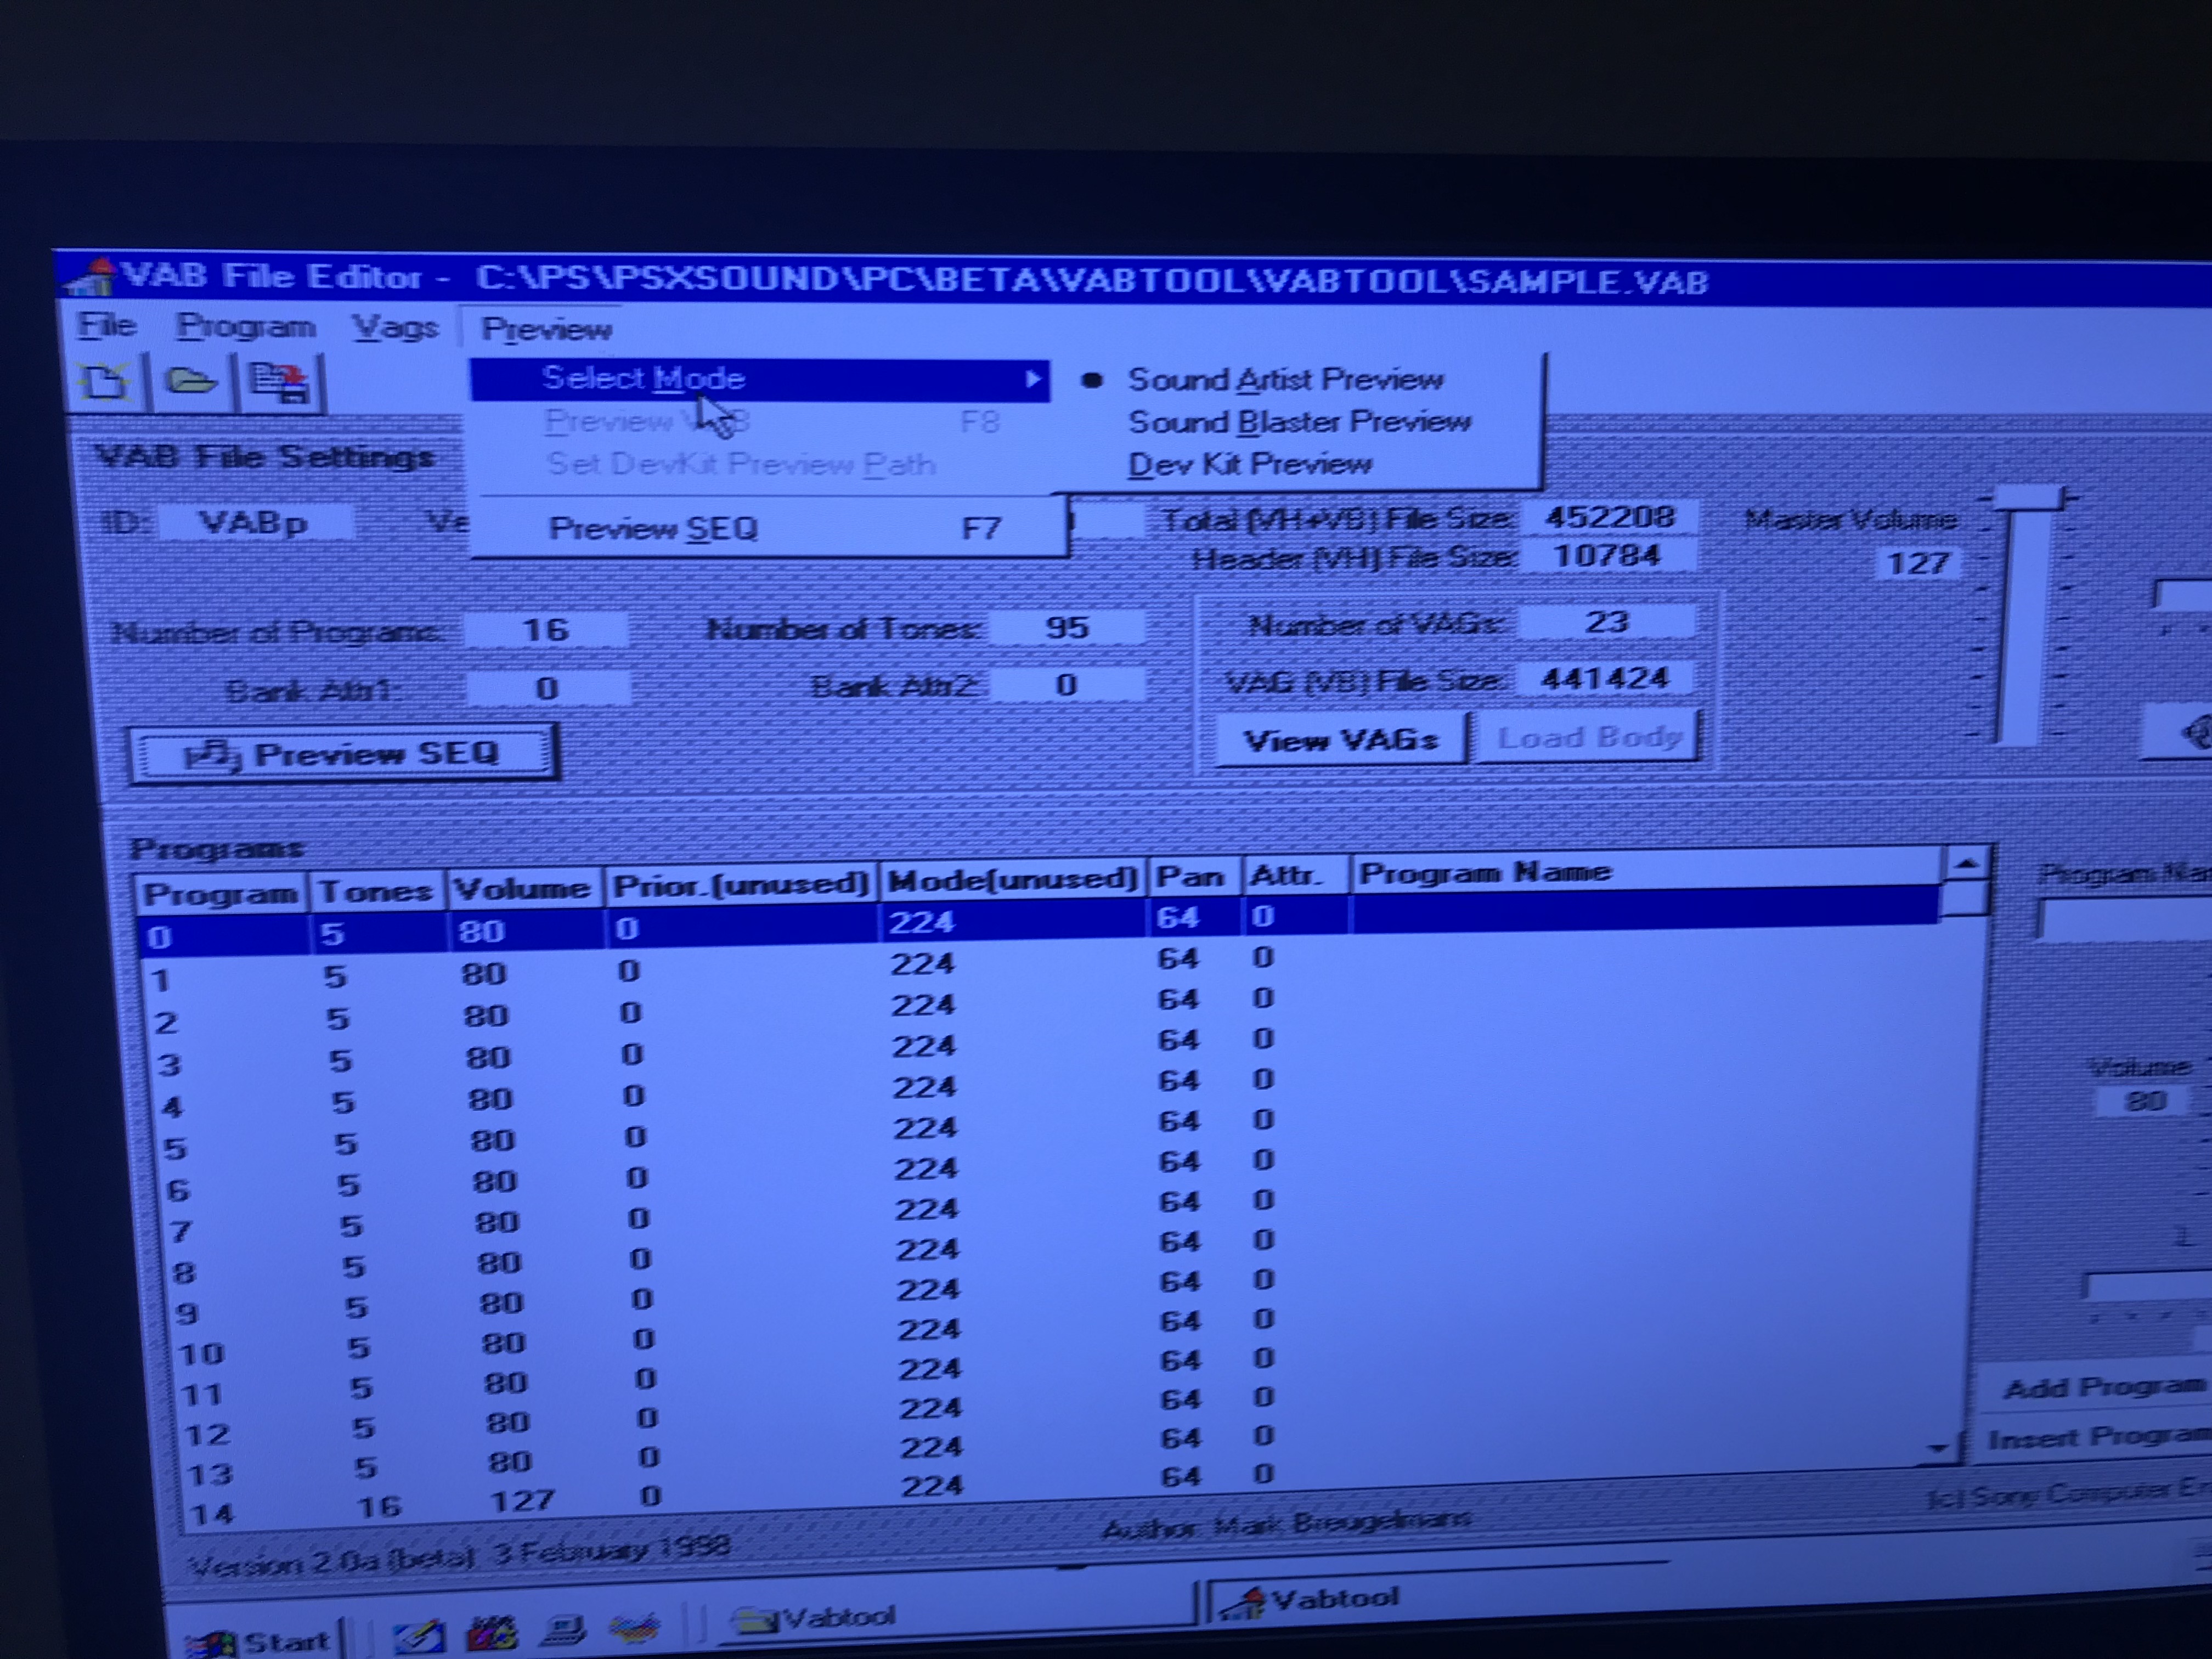Select program row 0 in list
Image resolution: width=2212 pixels, height=1659 pixels.
coord(1038,926)
